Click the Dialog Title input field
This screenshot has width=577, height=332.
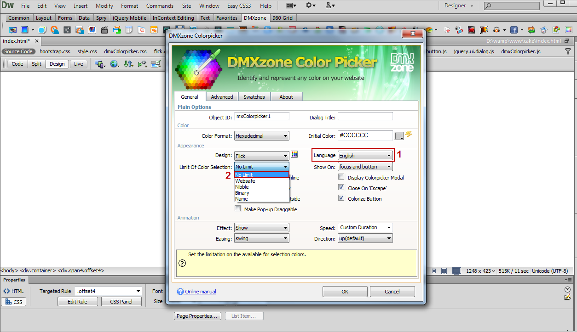[x=365, y=117]
